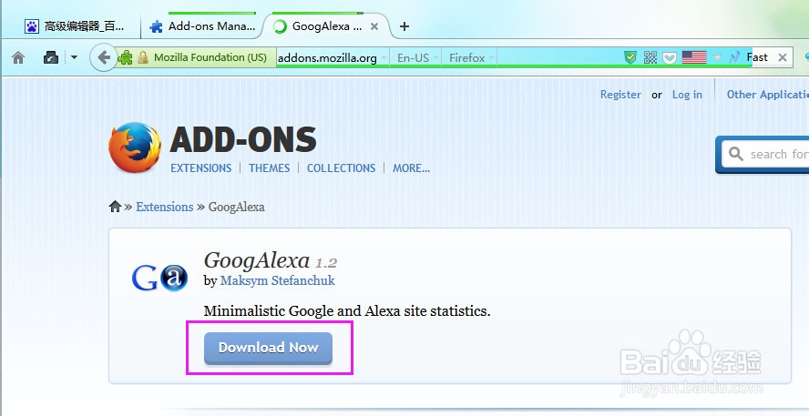
Task: Go back with the Back arrow button
Action: 103,57
